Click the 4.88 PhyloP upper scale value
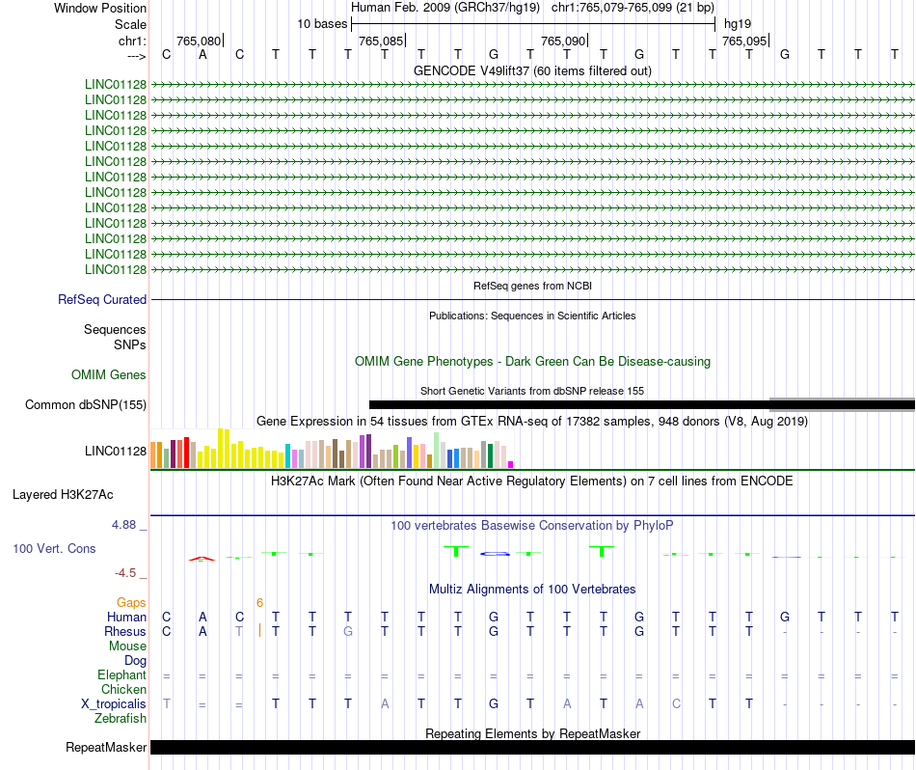 [123, 525]
